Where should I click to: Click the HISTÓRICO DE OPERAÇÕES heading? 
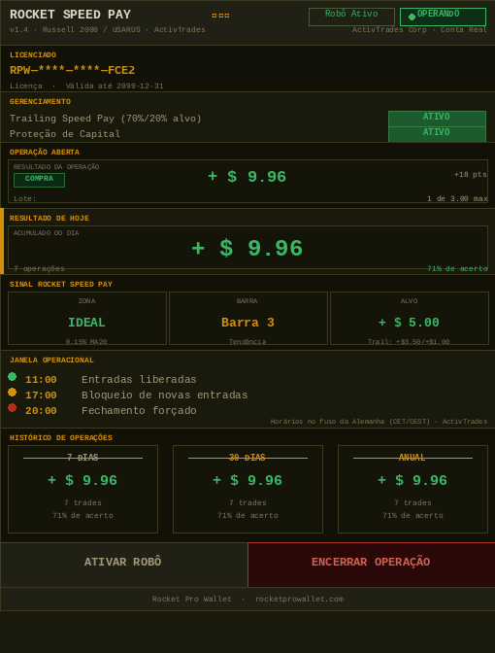pyautogui.click(x=61, y=437)
